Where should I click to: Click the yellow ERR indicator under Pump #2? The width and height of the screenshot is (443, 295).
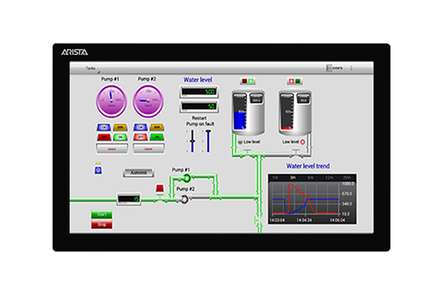[156, 128]
